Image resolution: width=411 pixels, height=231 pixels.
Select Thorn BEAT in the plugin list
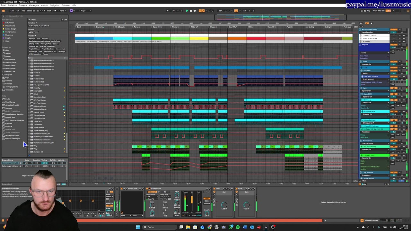38,122
